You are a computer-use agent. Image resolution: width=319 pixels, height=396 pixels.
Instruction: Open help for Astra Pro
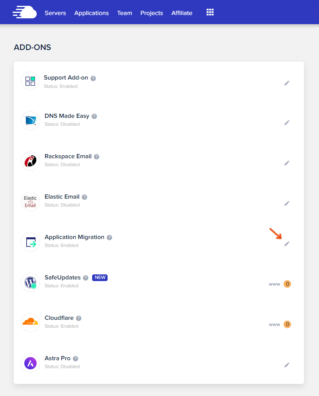(75, 359)
